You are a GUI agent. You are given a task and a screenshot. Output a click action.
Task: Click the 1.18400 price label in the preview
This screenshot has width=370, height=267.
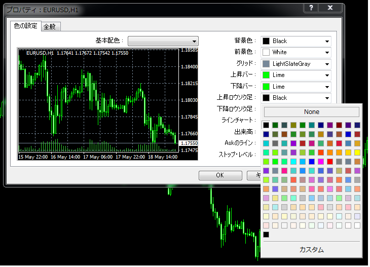point(189,67)
